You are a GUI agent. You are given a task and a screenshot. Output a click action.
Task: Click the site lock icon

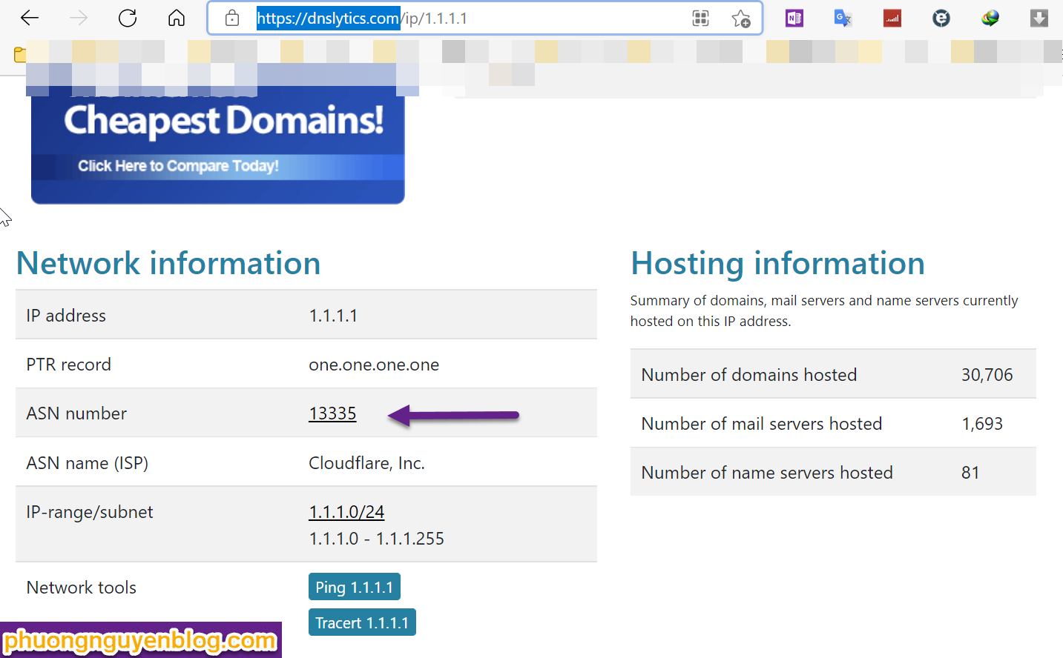click(232, 19)
